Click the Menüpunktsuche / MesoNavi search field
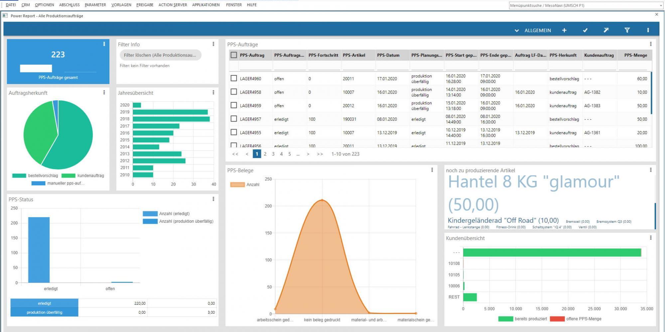 pyautogui.click(x=584, y=6)
